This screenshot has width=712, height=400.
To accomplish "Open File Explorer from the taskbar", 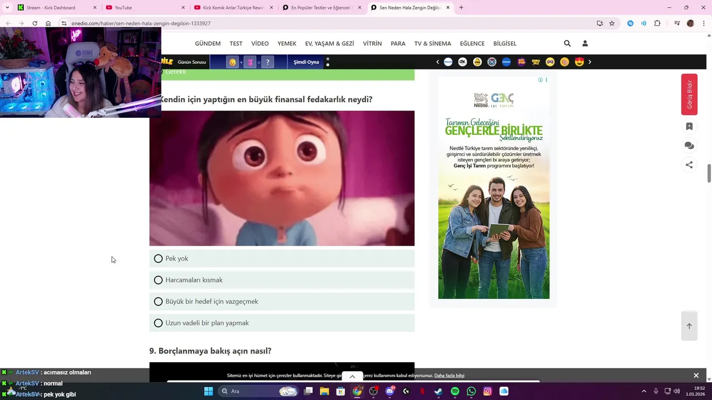I will [324, 391].
